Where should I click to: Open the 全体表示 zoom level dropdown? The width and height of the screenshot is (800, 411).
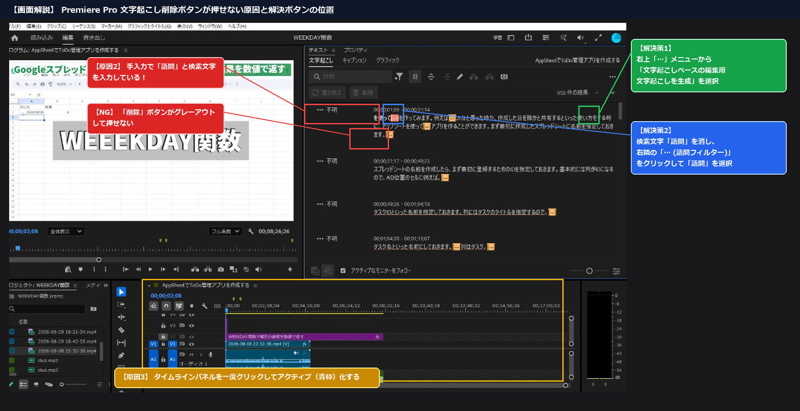click(x=66, y=231)
